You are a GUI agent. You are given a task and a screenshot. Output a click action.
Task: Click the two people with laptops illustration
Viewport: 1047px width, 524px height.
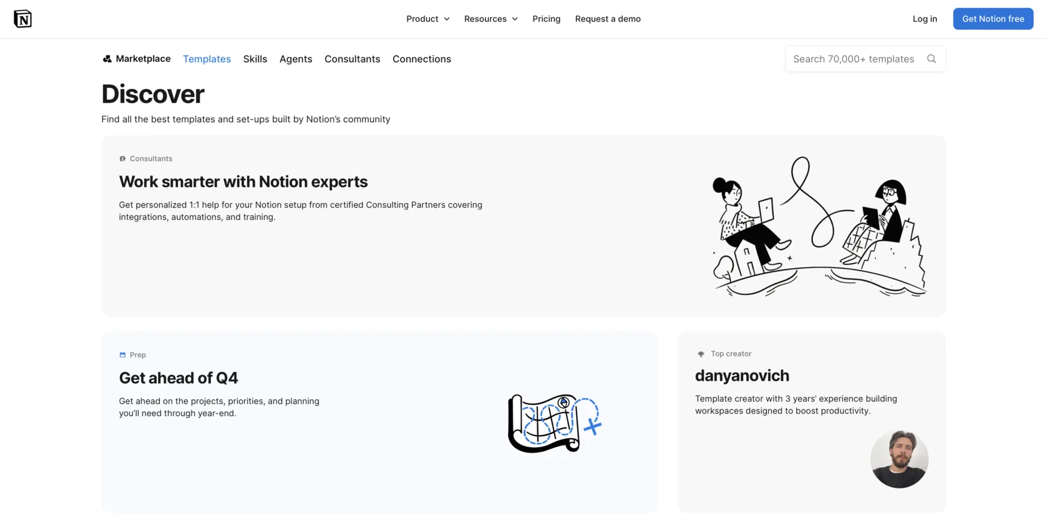pos(819,226)
